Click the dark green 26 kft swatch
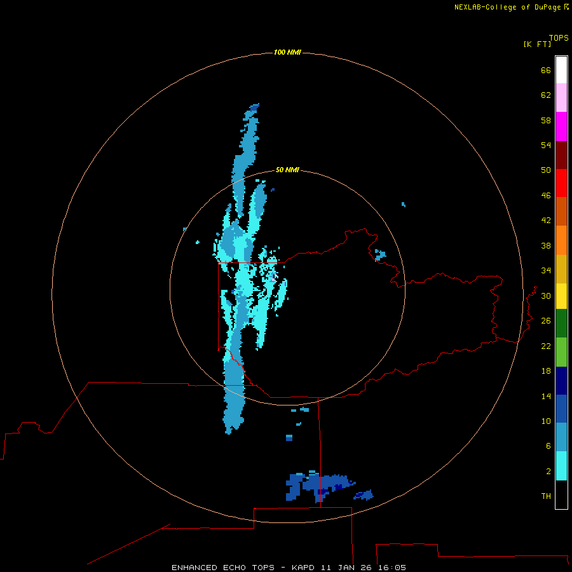This screenshot has height=572, width=572. (561, 323)
